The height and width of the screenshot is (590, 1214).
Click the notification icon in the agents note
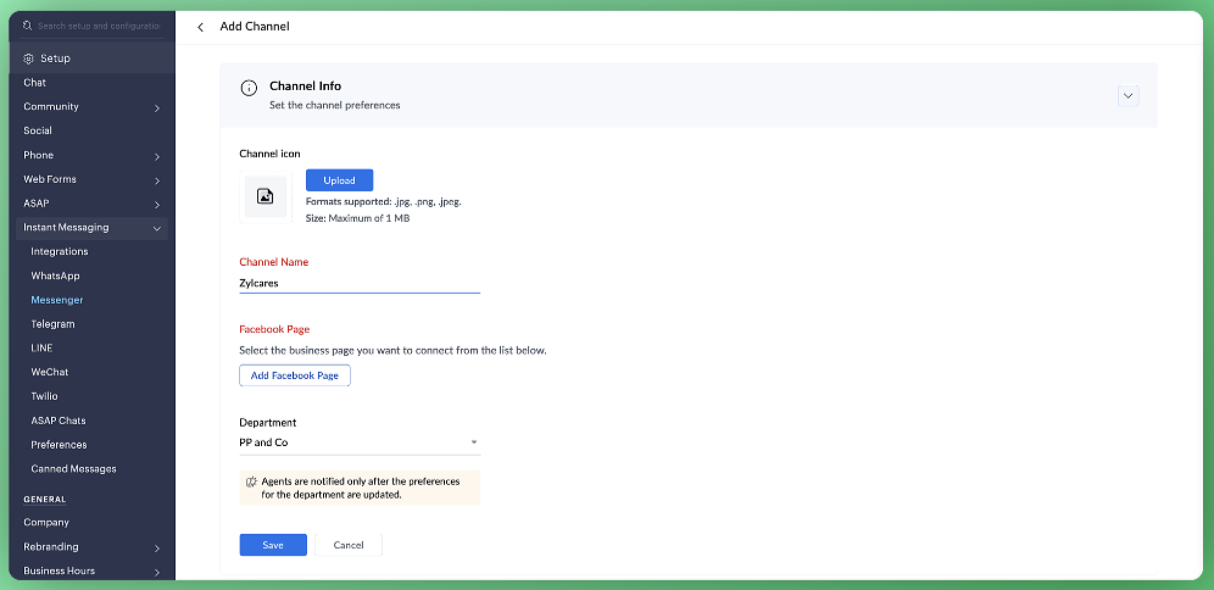click(x=251, y=482)
